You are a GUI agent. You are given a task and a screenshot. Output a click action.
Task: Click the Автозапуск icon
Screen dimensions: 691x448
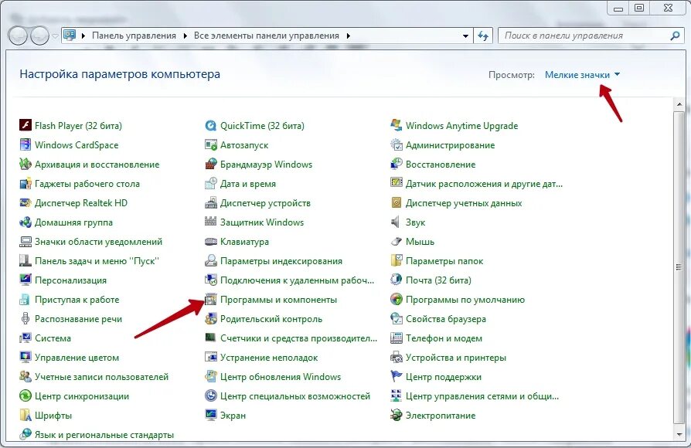pos(211,145)
